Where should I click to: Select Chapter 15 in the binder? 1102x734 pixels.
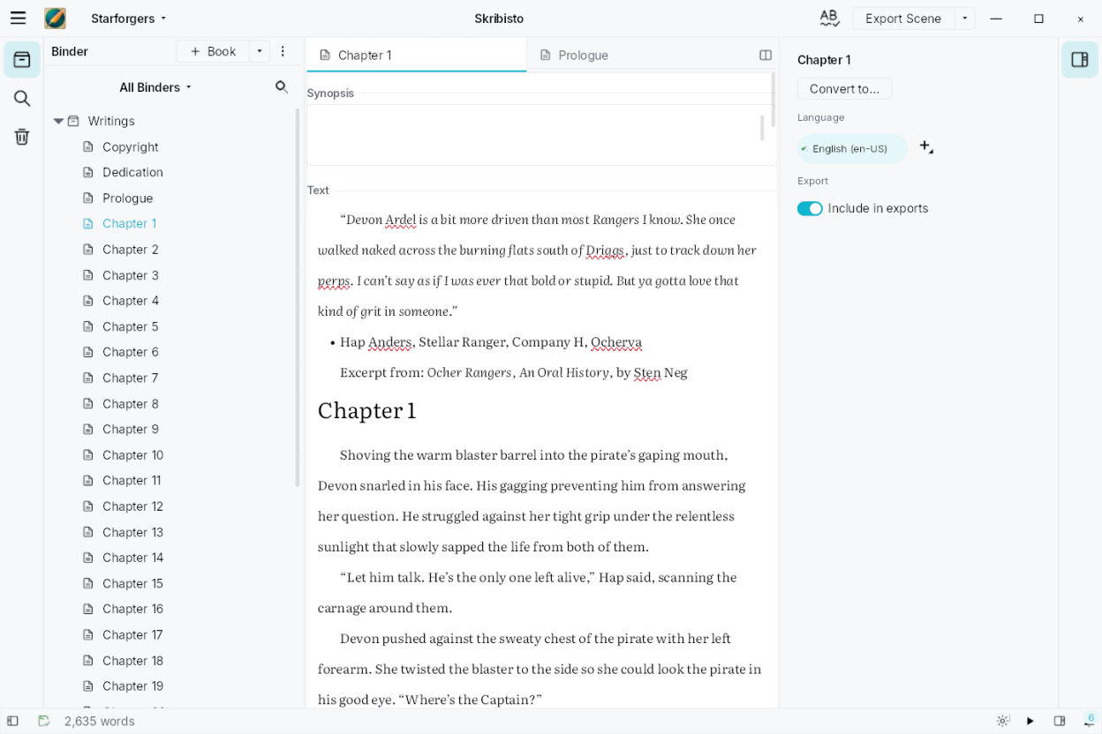[133, 583]
